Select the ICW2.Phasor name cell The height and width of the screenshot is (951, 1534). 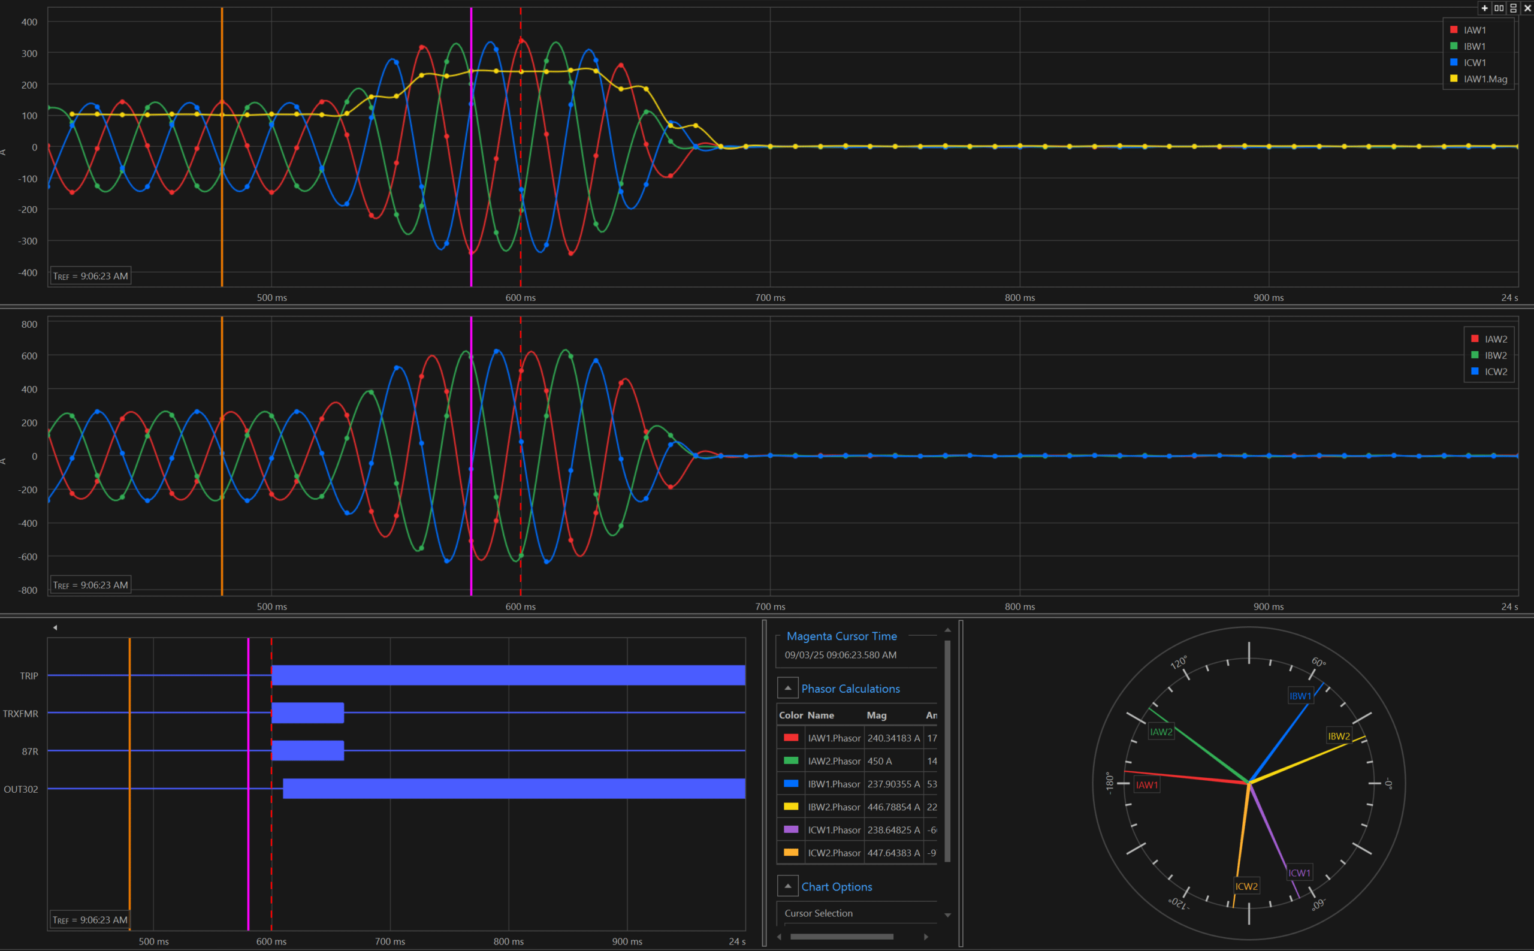pyautogui.click(x=834, y=853)
